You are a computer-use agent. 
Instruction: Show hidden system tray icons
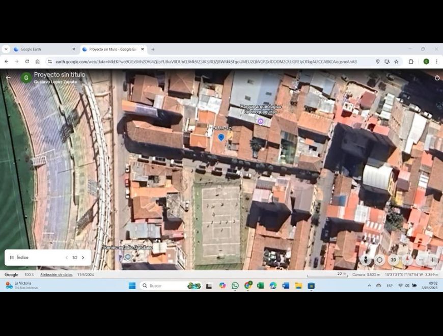(369, 286)
